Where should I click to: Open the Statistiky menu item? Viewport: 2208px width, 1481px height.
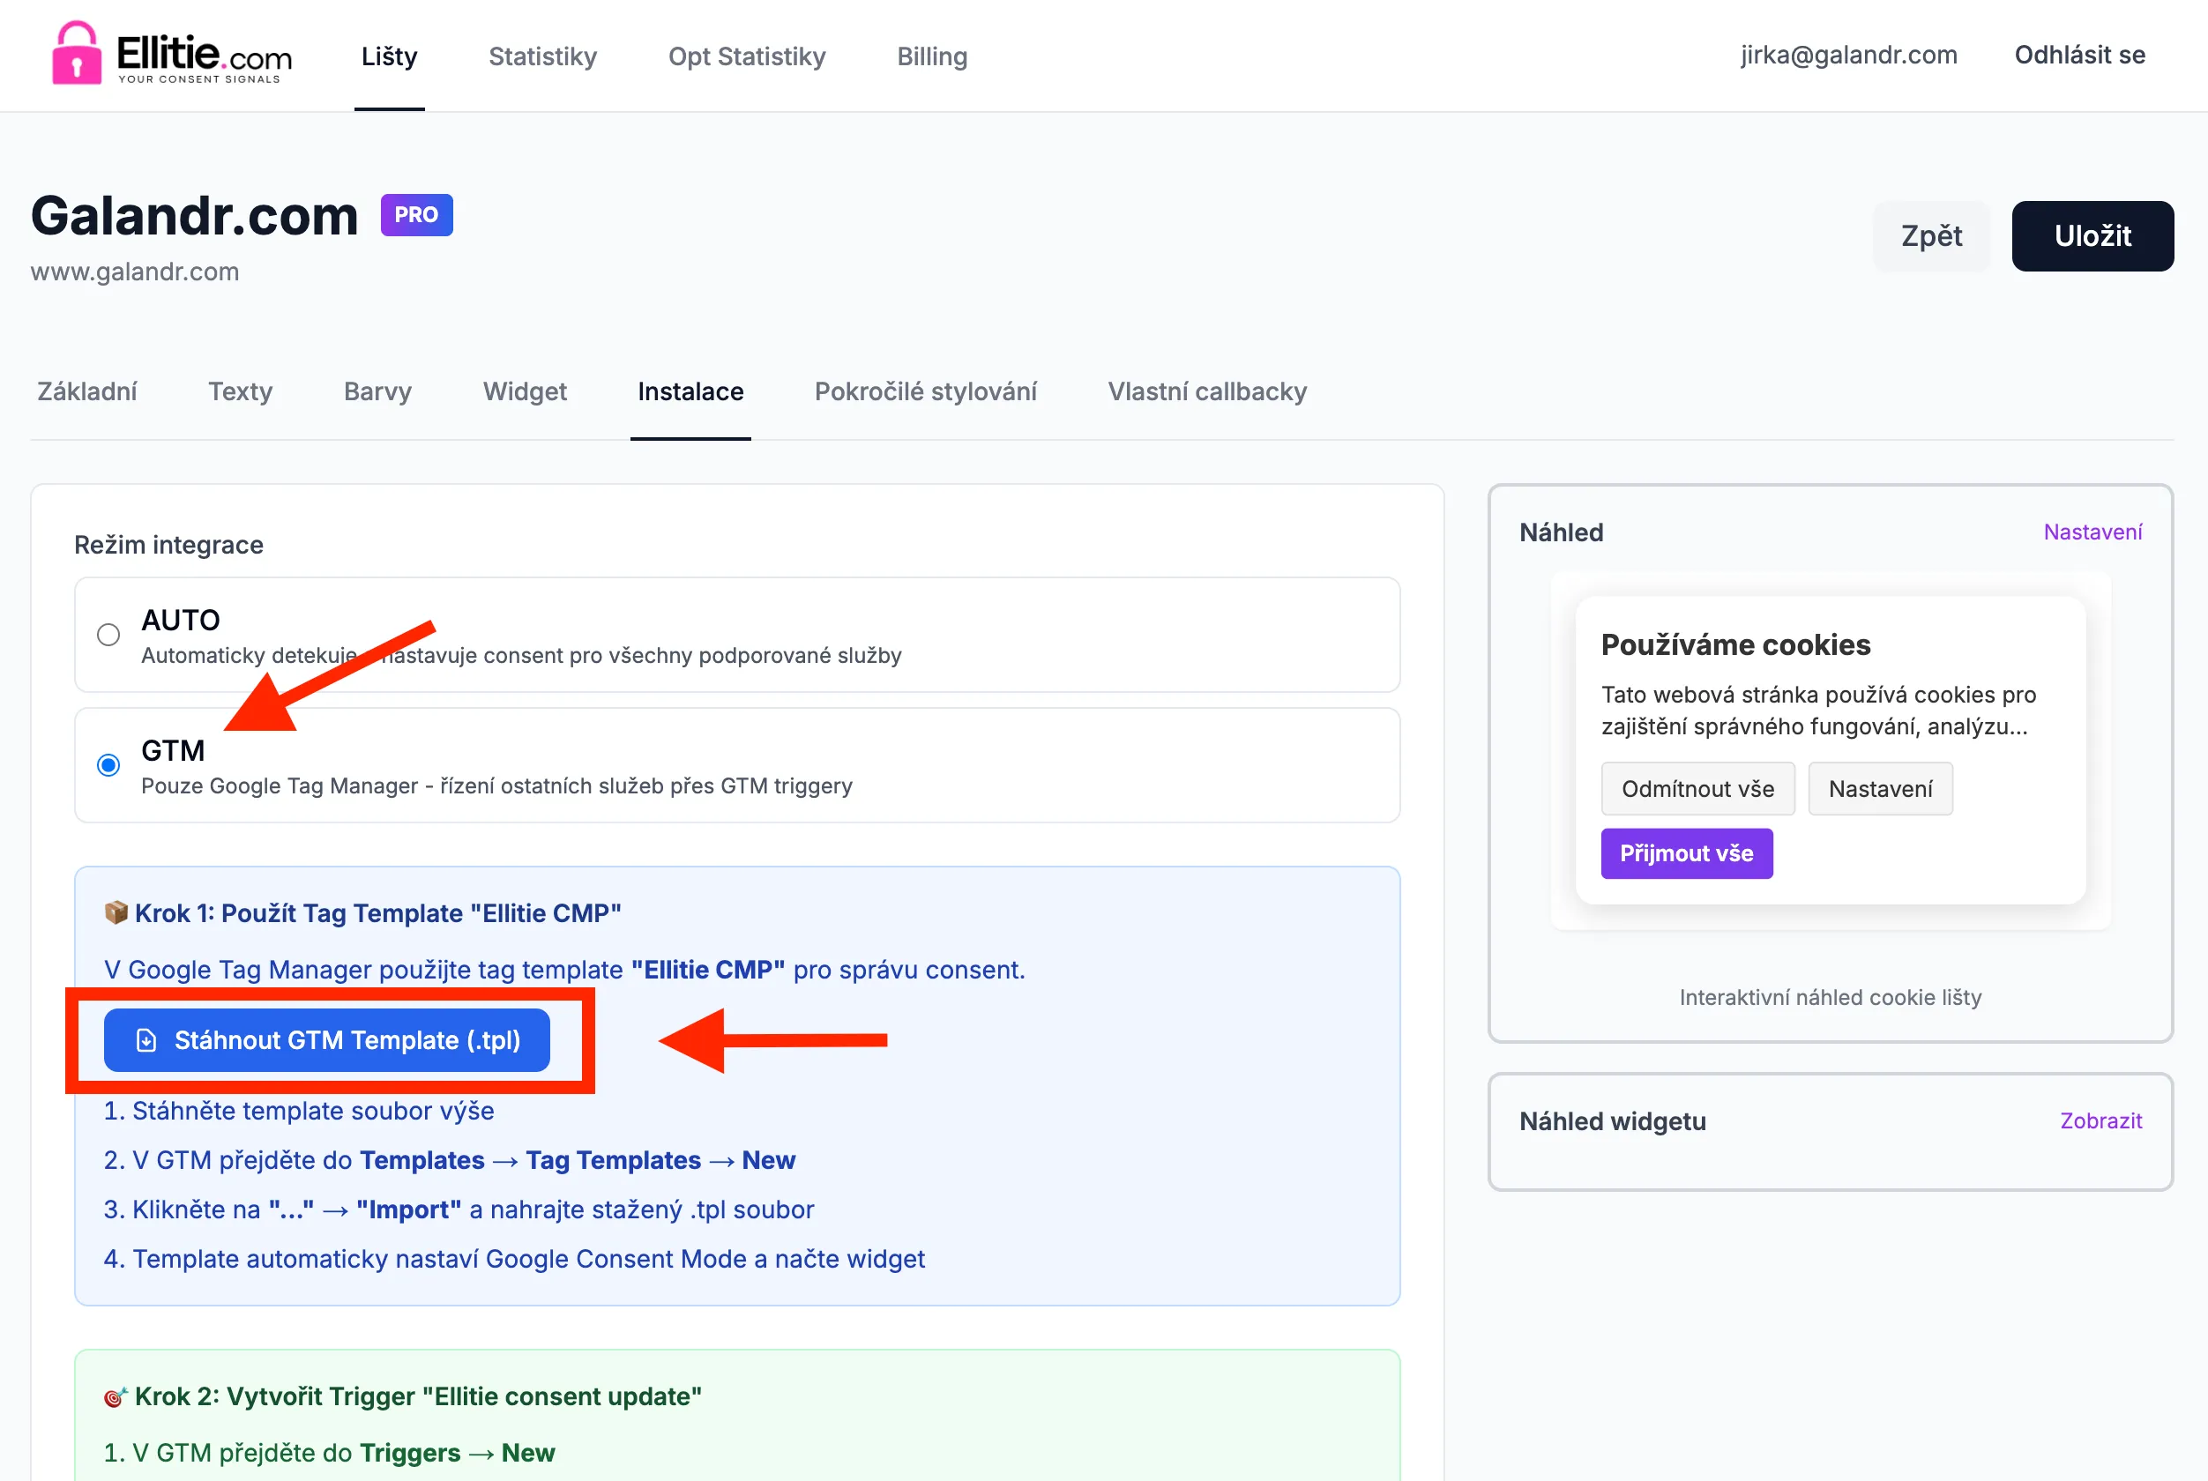542,56
